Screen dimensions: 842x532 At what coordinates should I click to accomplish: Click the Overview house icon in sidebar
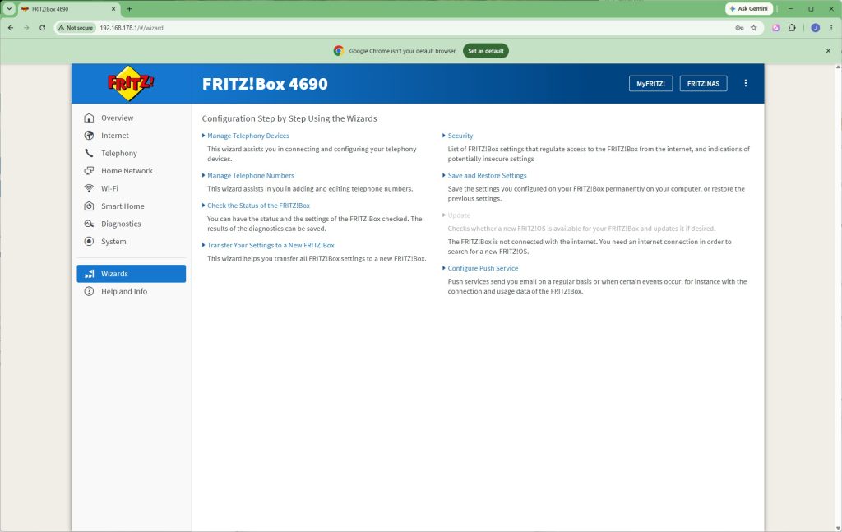pyautogui.click(x=89, y=118)
